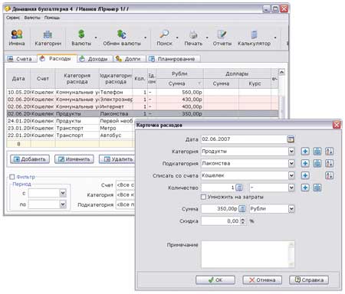Sort by the Сумма column header under Рубли
The height and width of the screenshot is (294, 345).
tap(179, 83)
